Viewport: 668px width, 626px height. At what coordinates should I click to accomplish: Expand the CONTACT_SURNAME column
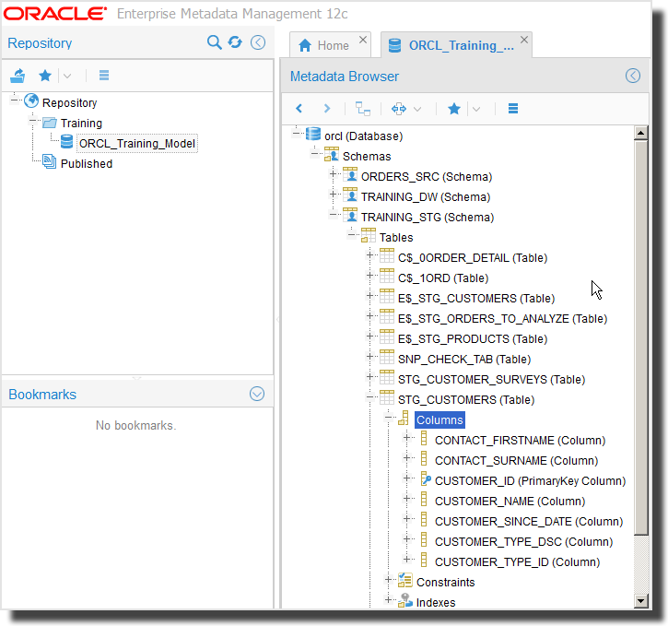pyautogui.click(x=406, y=458)
